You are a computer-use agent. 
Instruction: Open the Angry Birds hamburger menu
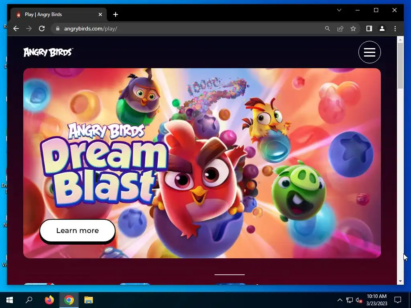click(x=369, y=52)
